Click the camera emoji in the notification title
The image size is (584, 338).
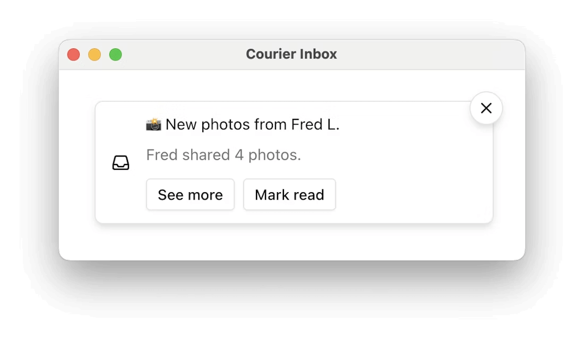[153, 125]
